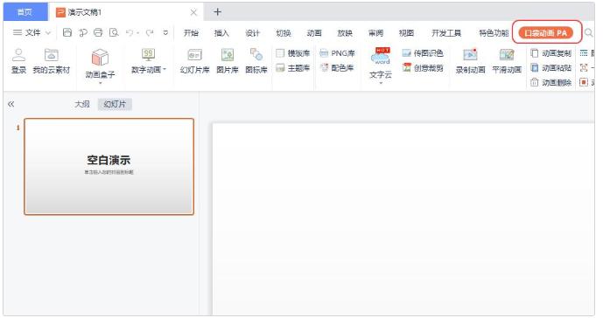603x318 pixels.
Task: Expand the chevron next to 文件
Action: pyautogui.click(x=48, y=33)
